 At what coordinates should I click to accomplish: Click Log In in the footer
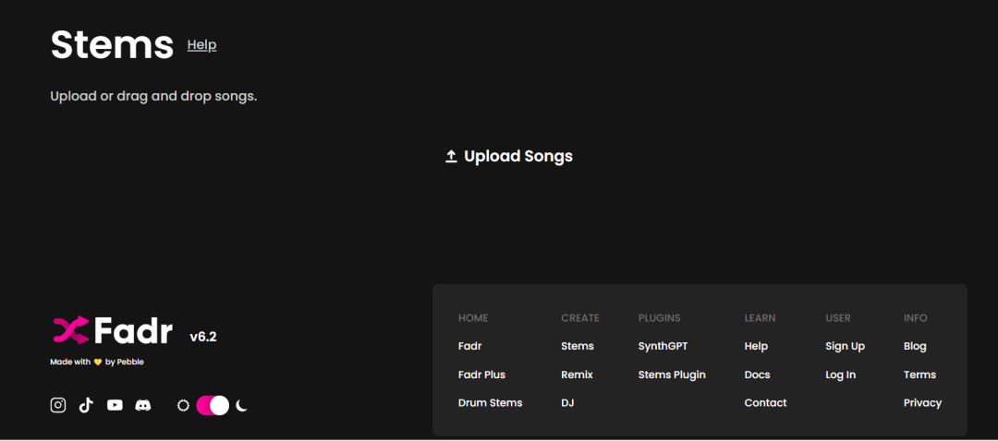(840, 375)
